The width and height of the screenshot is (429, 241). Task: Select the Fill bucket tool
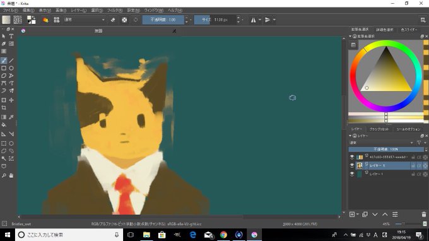4,125
